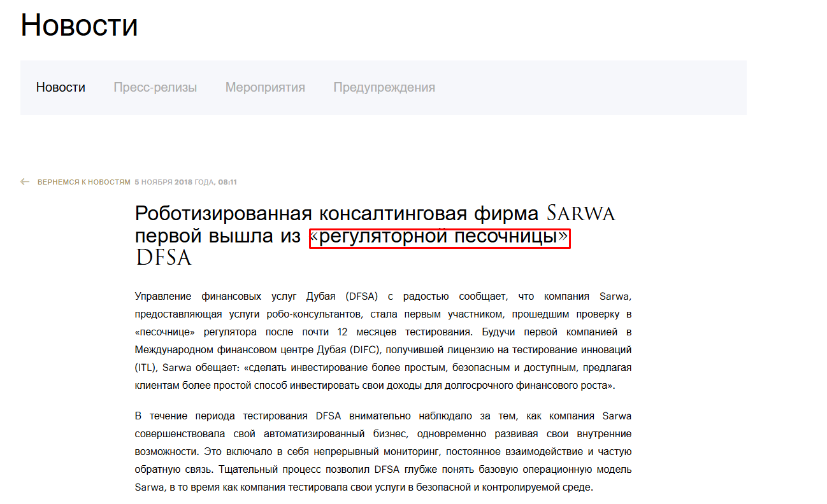The width and height of the screenshot is (827, 504).
Task: Click the paragraph starting "Управление финансовых услуг Дубая"
Action: point(384,340)
